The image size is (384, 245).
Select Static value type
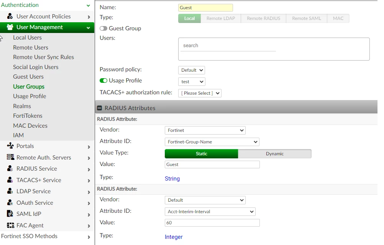[201, 154]
